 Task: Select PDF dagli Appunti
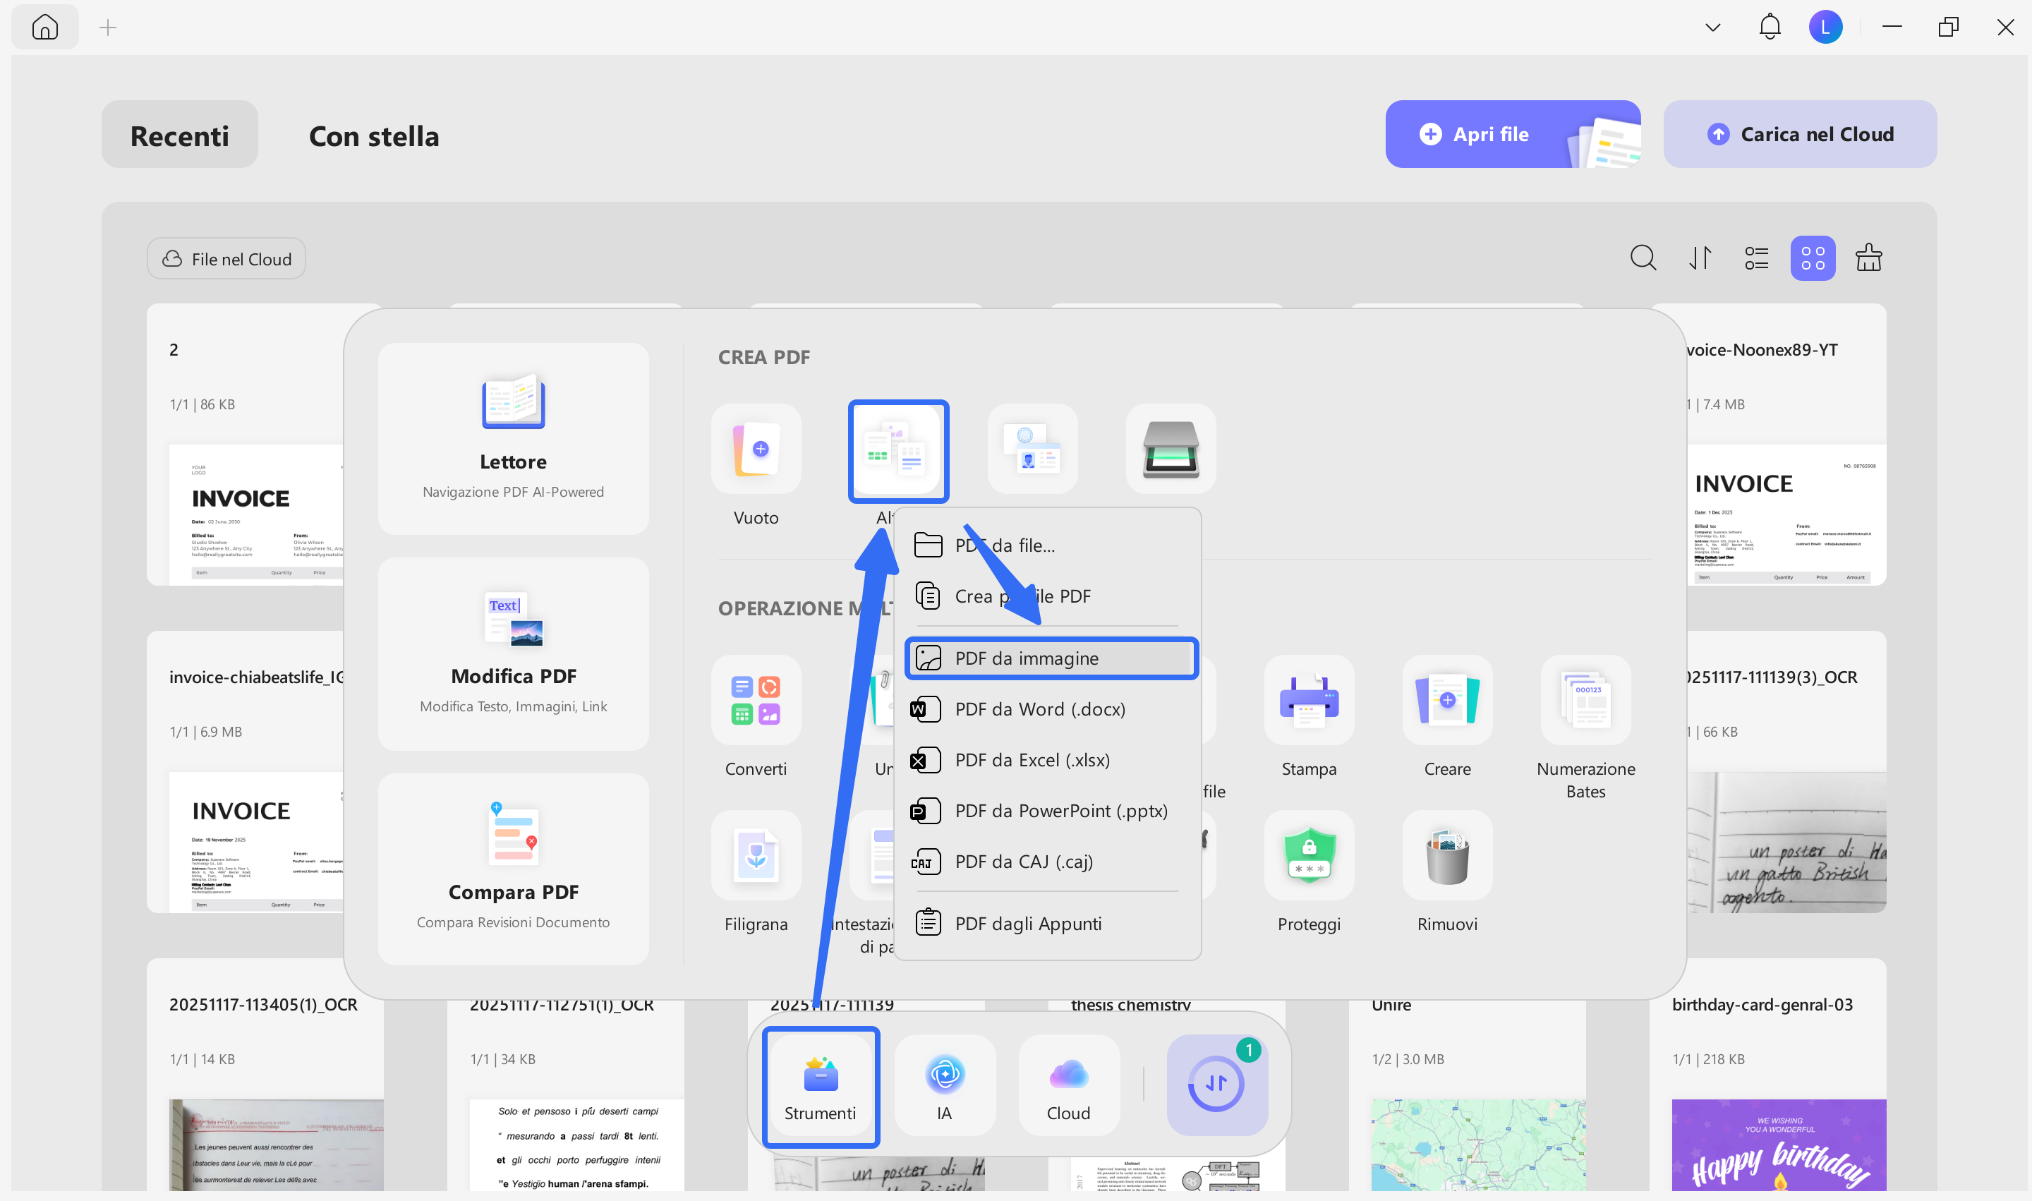[1048, 924]
